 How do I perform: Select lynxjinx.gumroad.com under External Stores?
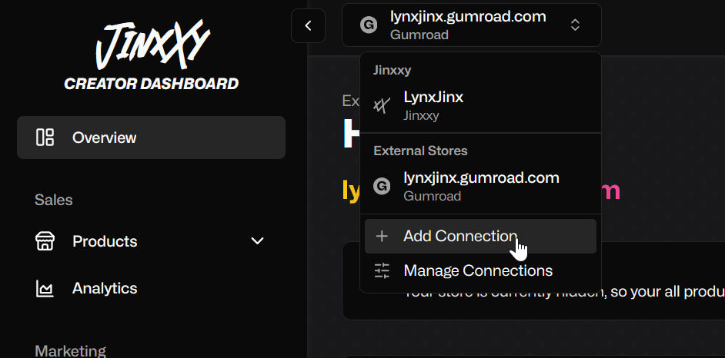click(480, 187)
